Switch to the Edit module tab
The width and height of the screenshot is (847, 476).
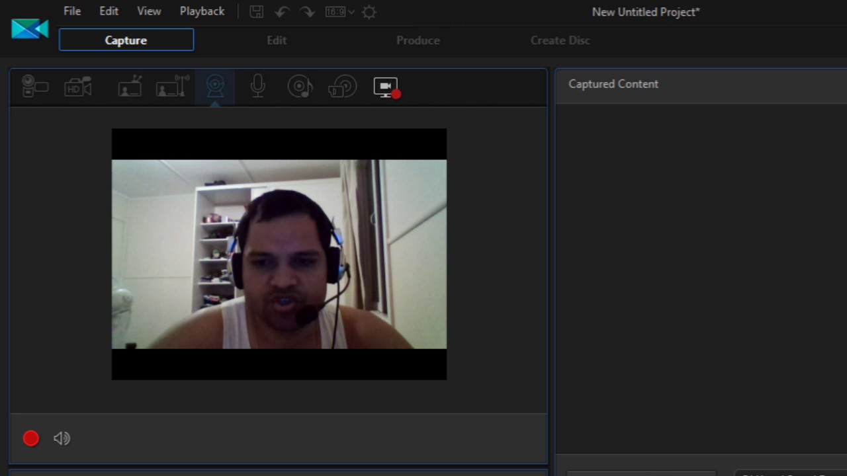277,40
